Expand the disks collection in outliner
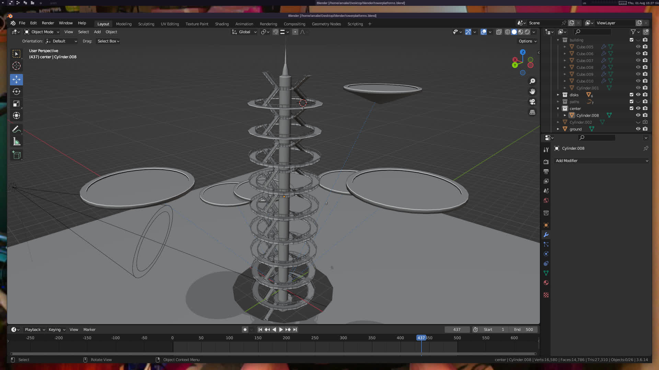This screenshot has width=659, height=370. 558,95
